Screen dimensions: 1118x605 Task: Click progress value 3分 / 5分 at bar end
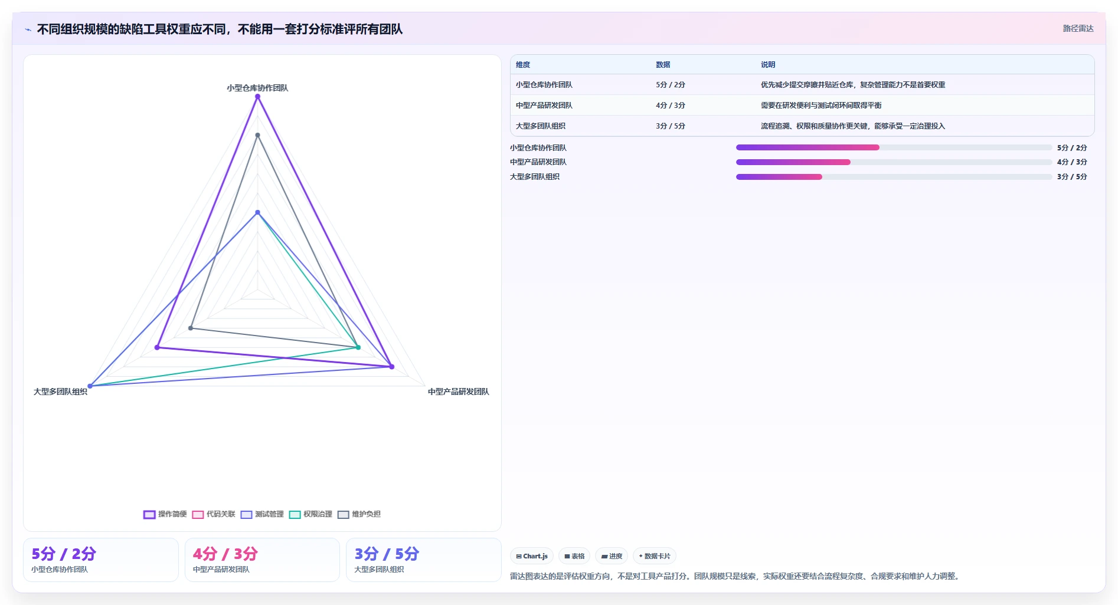(x=1072, y=177)
